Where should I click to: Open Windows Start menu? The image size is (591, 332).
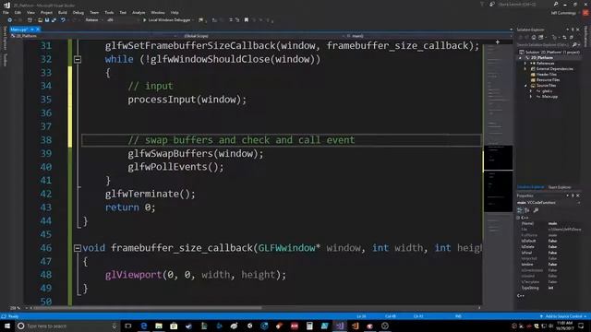tap(7, 326)
